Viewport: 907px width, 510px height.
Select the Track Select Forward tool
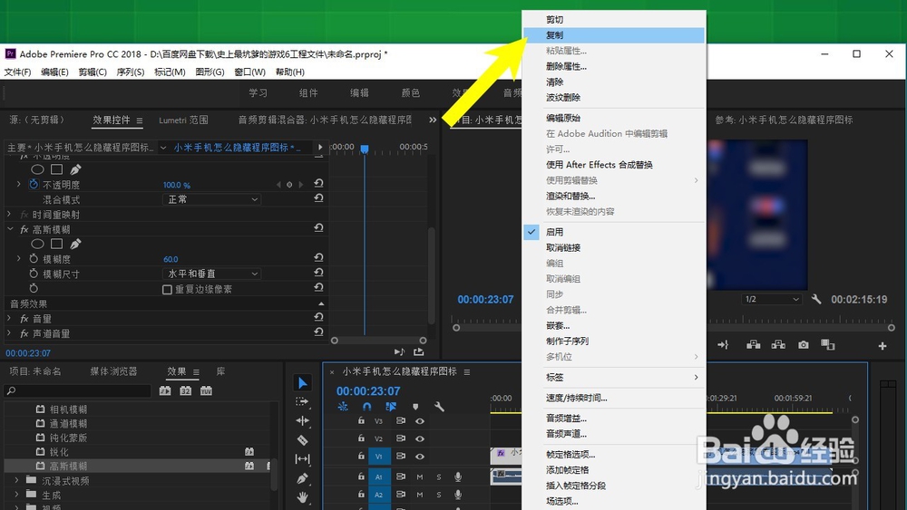[303, 401]
